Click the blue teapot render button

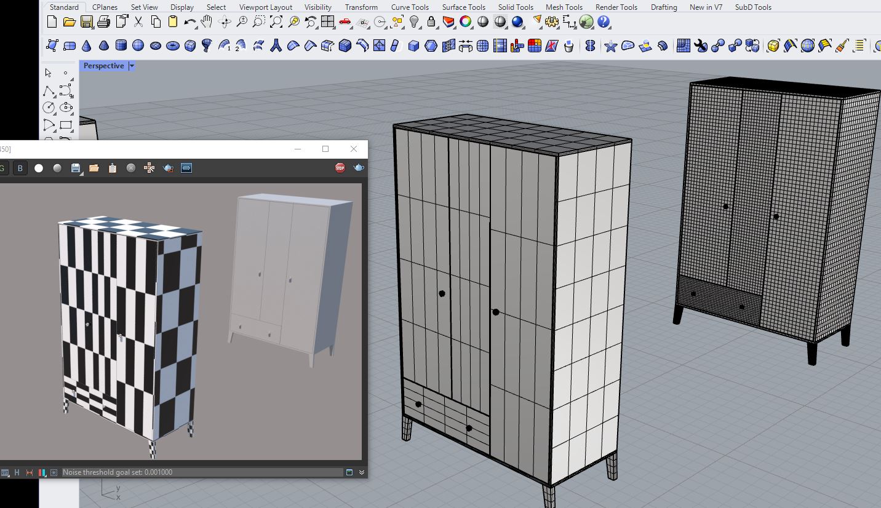358,168
